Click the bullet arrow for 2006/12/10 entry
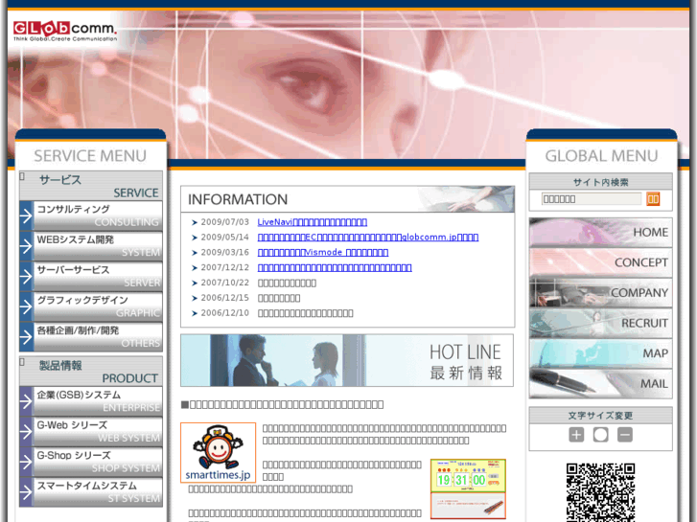 click(195, 313)
